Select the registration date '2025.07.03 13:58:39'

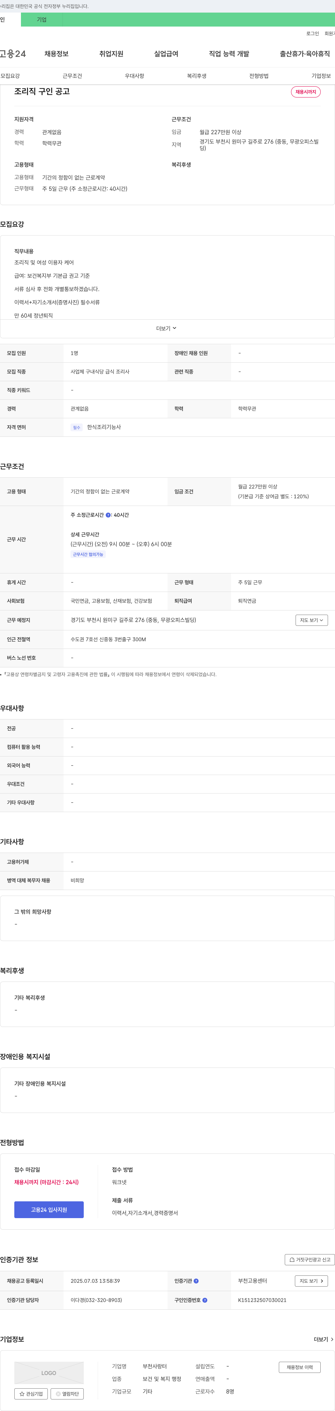pos(95,1281)
